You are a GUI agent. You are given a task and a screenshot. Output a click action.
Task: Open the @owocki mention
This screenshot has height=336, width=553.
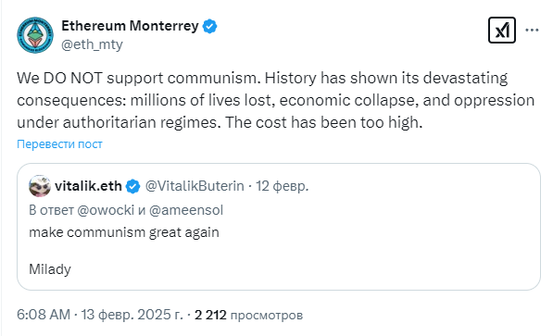(x=106, y=210)
